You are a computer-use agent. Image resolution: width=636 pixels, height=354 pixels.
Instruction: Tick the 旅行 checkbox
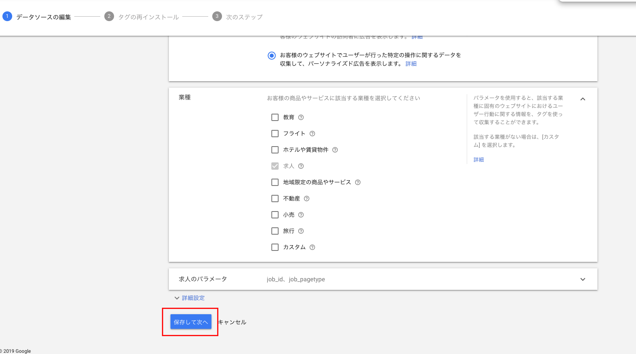coord(275,231)
